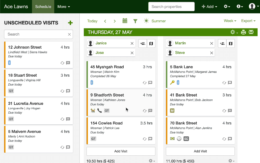Remove Jose from the team

click(x=132, y=53)
